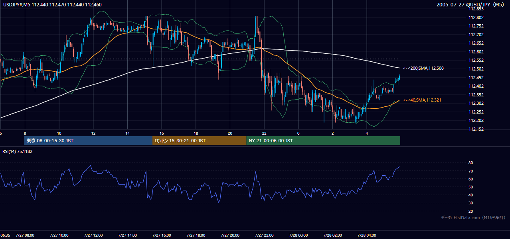Click price axis value 112.252
The width and height of the screenshot is (510, 239).
coord(476,112)
